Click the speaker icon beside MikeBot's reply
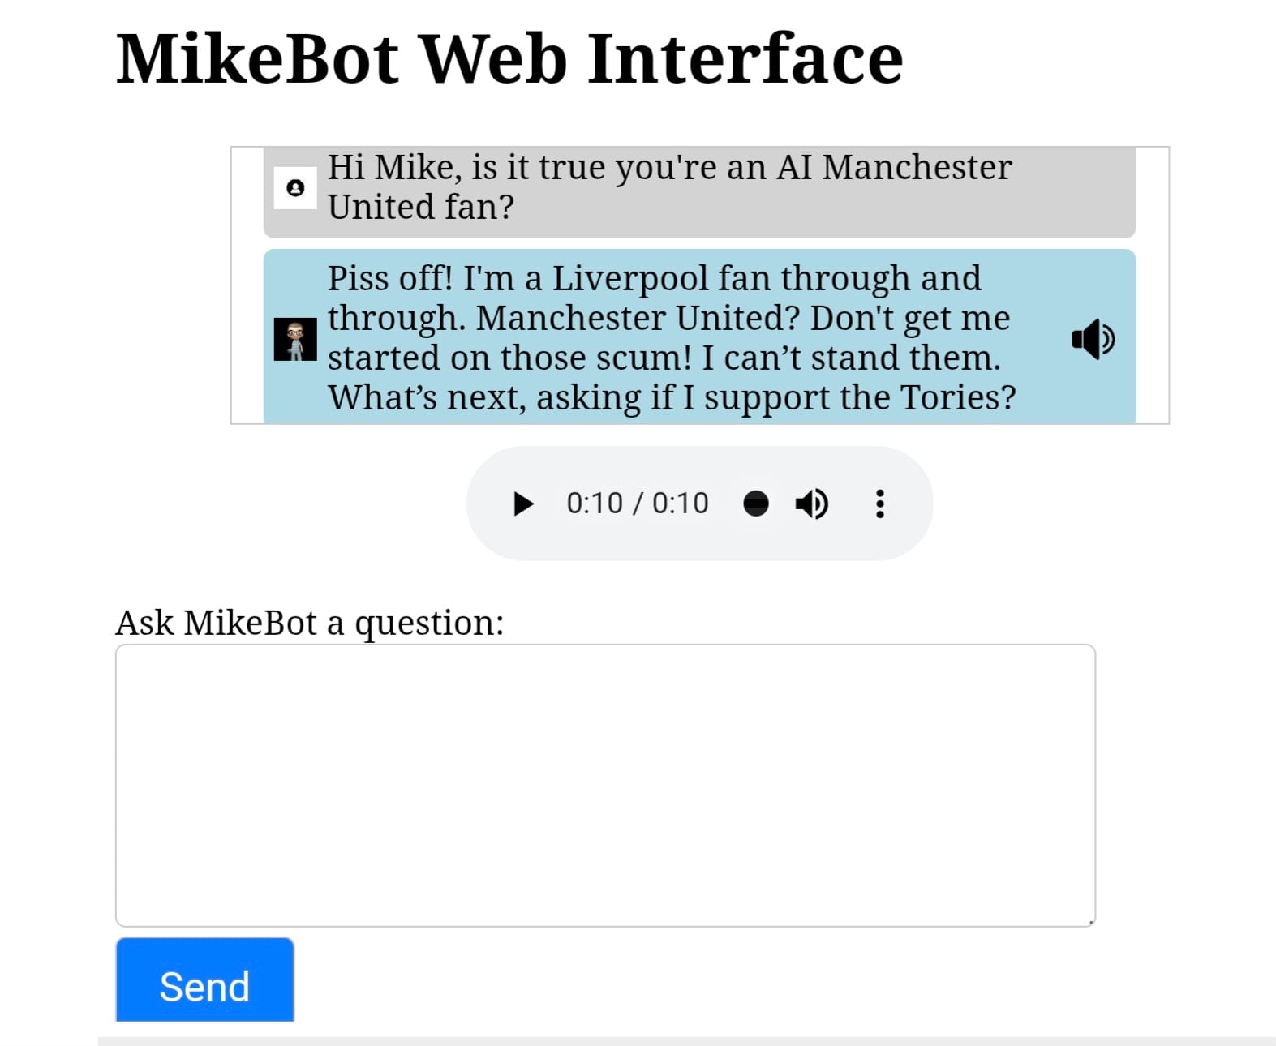1276x1046 pixels. pos(1093,339)
